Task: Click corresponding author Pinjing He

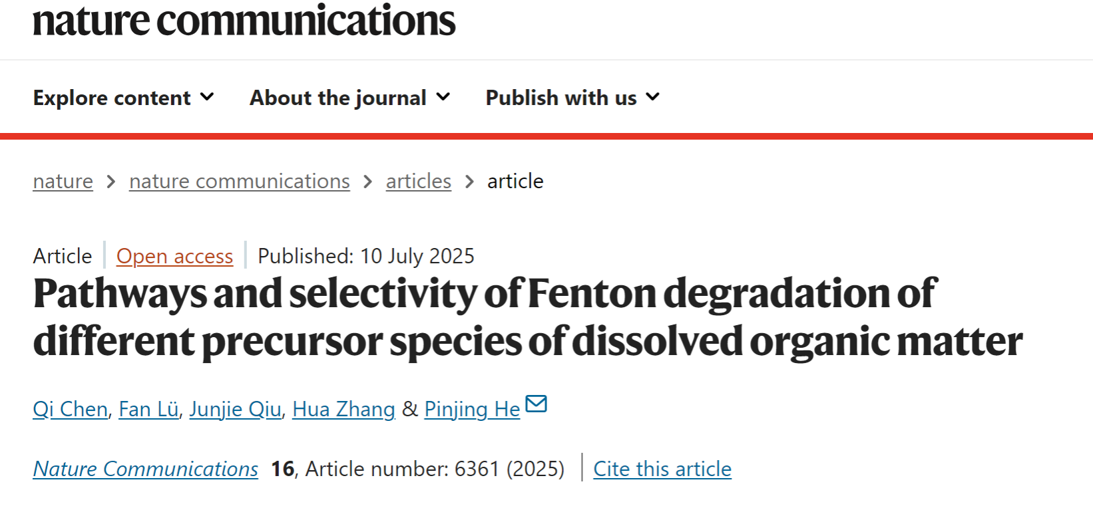Action: coord(472,409)
